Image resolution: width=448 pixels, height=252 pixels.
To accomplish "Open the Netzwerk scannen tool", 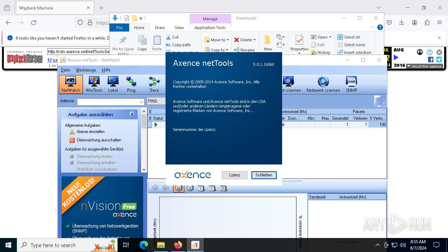I will tap(323, 84).
